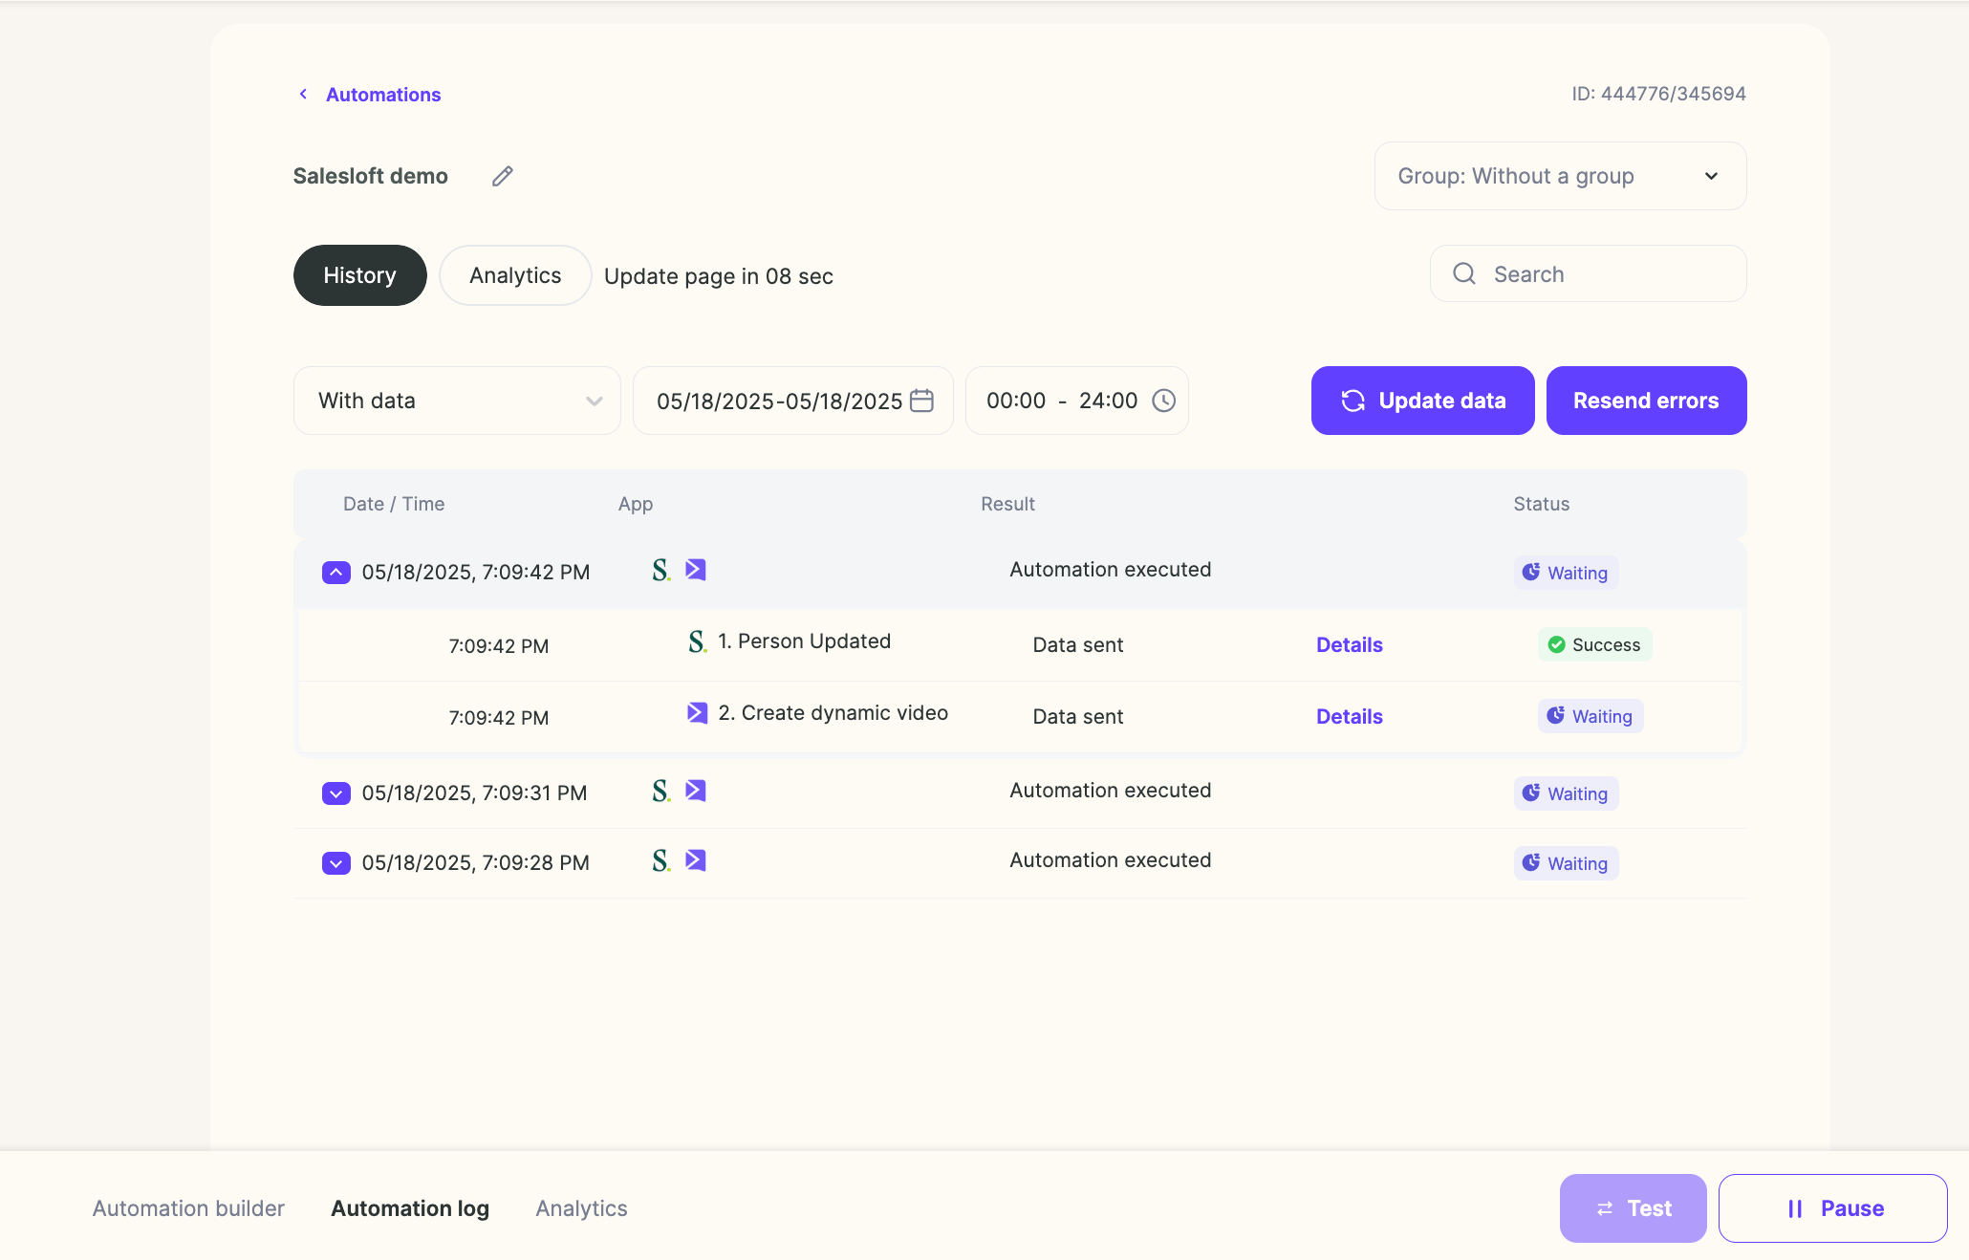Click the Salesloft demo title
Image resolution: width=1969 pixels, height=1260 pixels.
370,176
